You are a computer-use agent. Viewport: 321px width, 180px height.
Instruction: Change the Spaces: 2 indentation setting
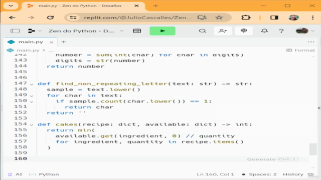tap(263, 174)
